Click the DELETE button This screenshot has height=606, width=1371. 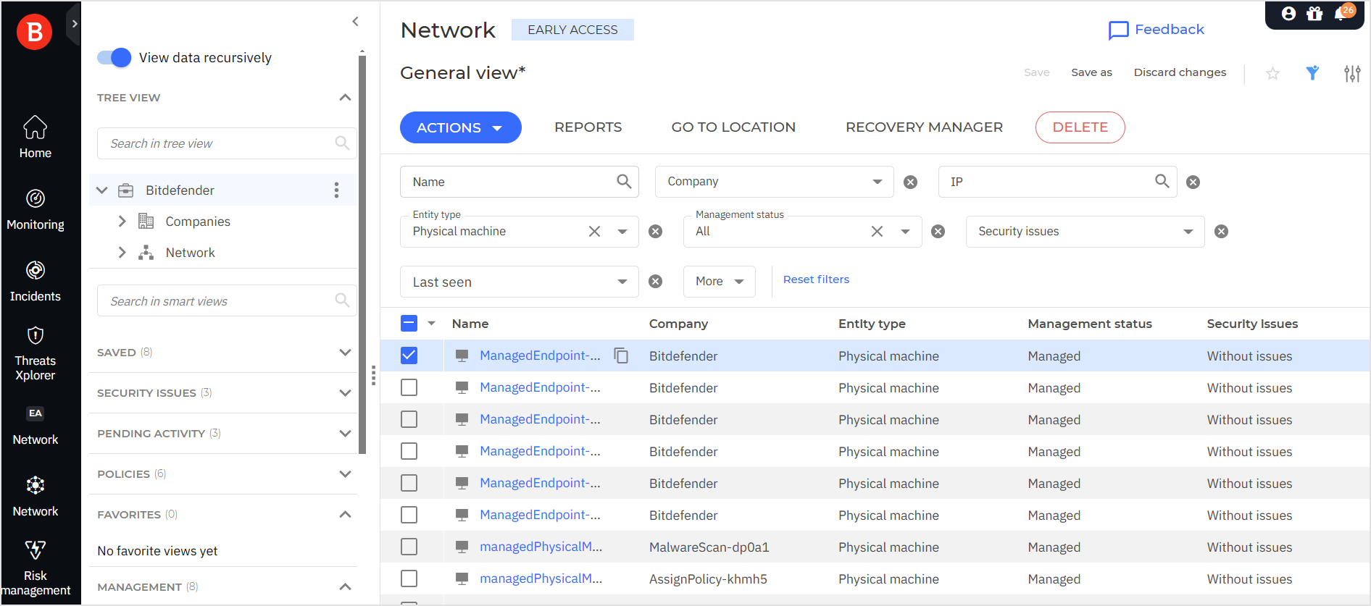click(1080, 127)
